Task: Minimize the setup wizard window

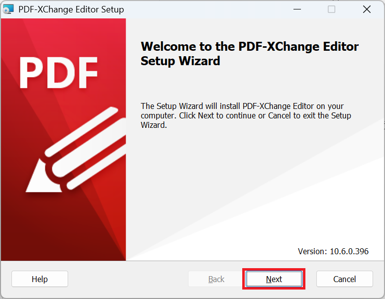Action: pyautogui.click(x=297, y=9)
